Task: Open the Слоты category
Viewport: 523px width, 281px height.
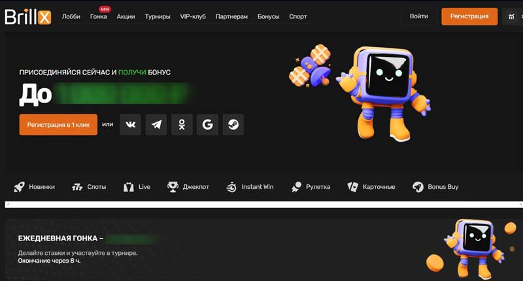Action: coord(89,187)
